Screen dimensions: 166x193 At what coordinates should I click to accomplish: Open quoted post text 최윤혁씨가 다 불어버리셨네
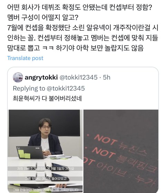coord(47,98)
